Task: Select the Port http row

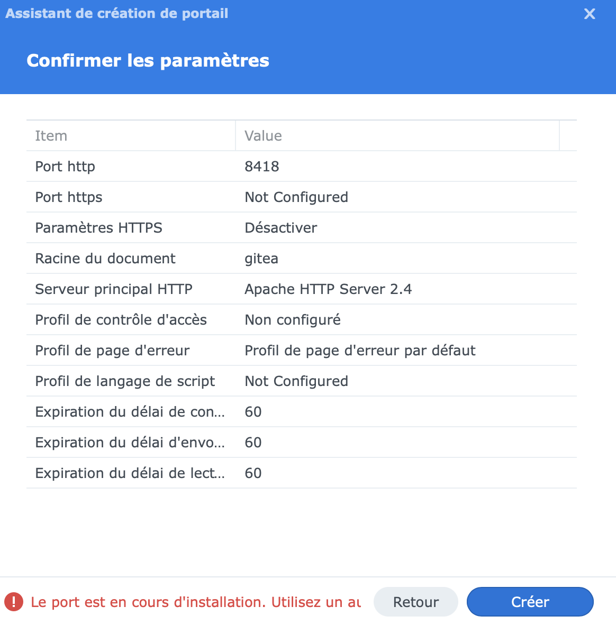Action: (x=301, y=167)
